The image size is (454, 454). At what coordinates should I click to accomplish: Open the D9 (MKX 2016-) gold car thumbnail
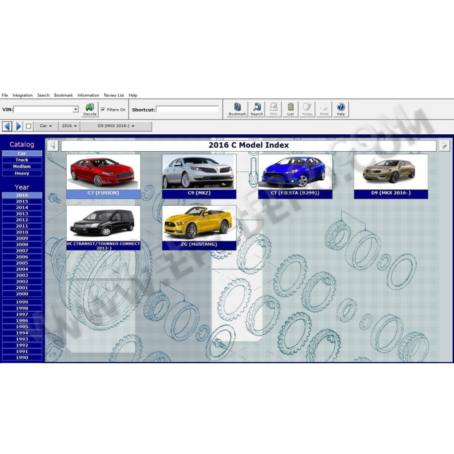coord(391,172)
